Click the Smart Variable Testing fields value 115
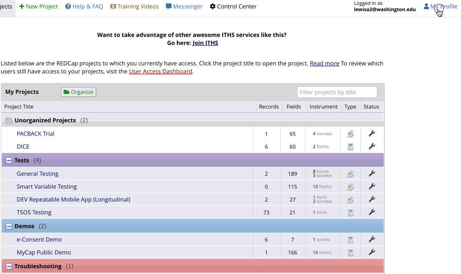This screenshot has height=274, width=461. (x=293, y=187)
